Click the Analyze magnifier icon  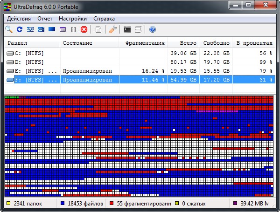[9, 29]
